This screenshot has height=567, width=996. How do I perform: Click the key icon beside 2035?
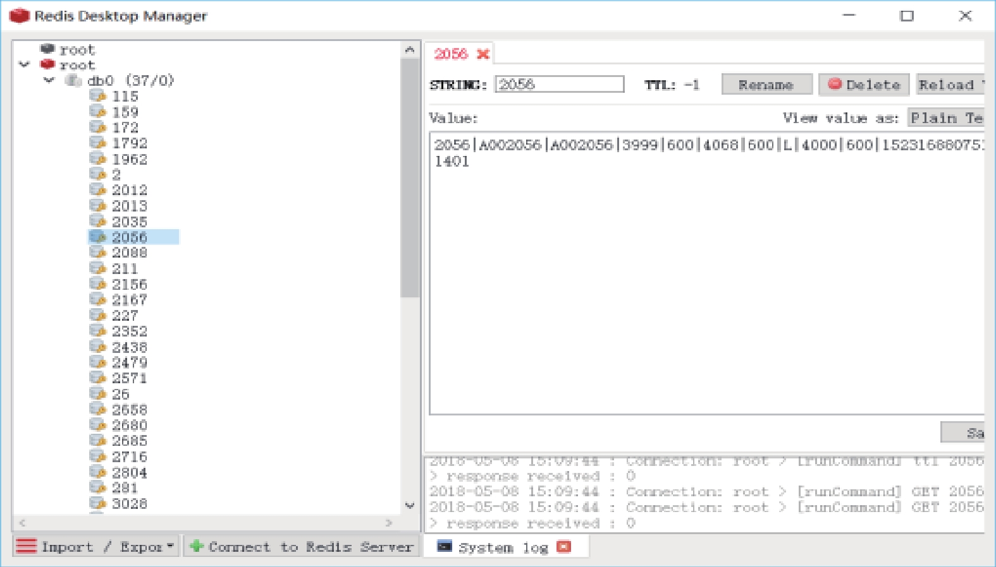coord(97,222)
